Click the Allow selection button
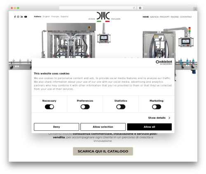Screen dimensions: 206x174 [103, 127]
